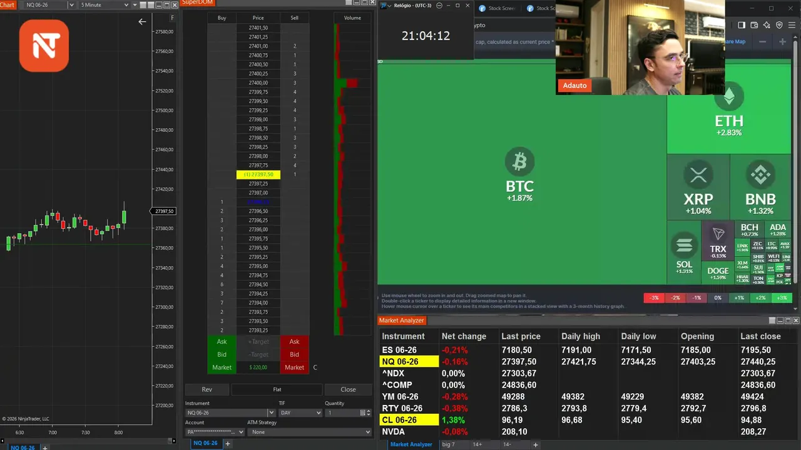Viewport: 801px width, 450px height.
Task: Click the browser sidebar panel icon
Action: pyautogui.click(x=742, y=25)
